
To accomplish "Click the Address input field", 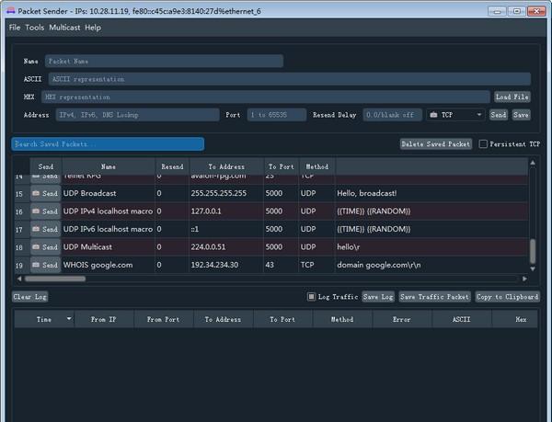I will point(137,115).
